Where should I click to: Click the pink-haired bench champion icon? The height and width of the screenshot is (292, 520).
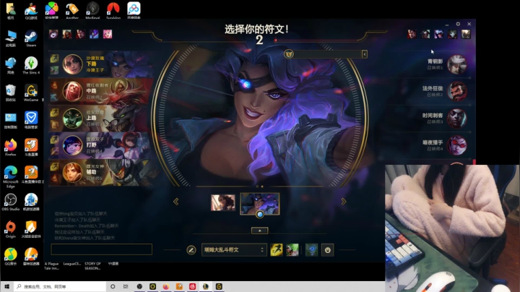(108, 34)
